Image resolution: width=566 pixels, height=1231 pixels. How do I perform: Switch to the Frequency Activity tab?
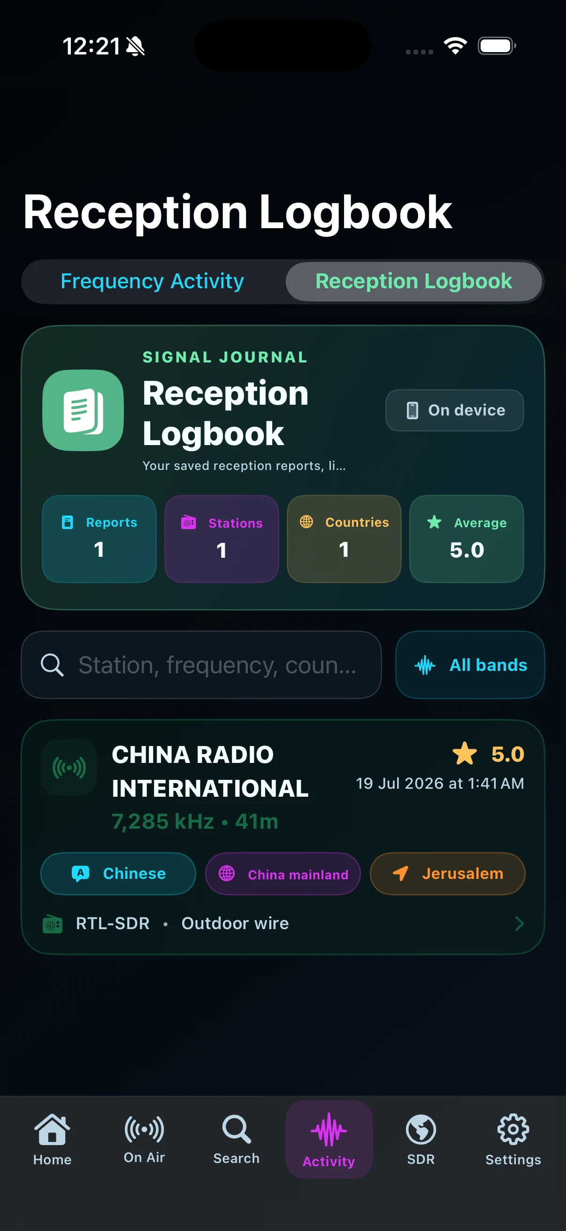tap(153, 282)
